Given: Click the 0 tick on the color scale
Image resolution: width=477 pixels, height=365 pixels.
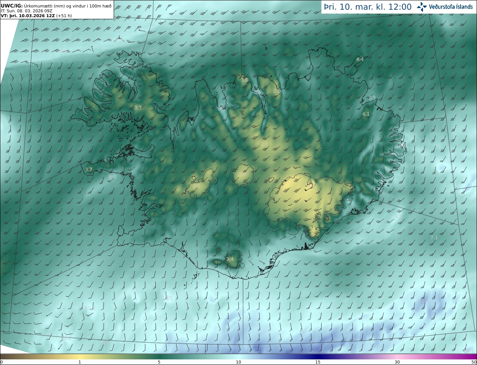Looking at the screenshot, I should (x=1, y=362).
